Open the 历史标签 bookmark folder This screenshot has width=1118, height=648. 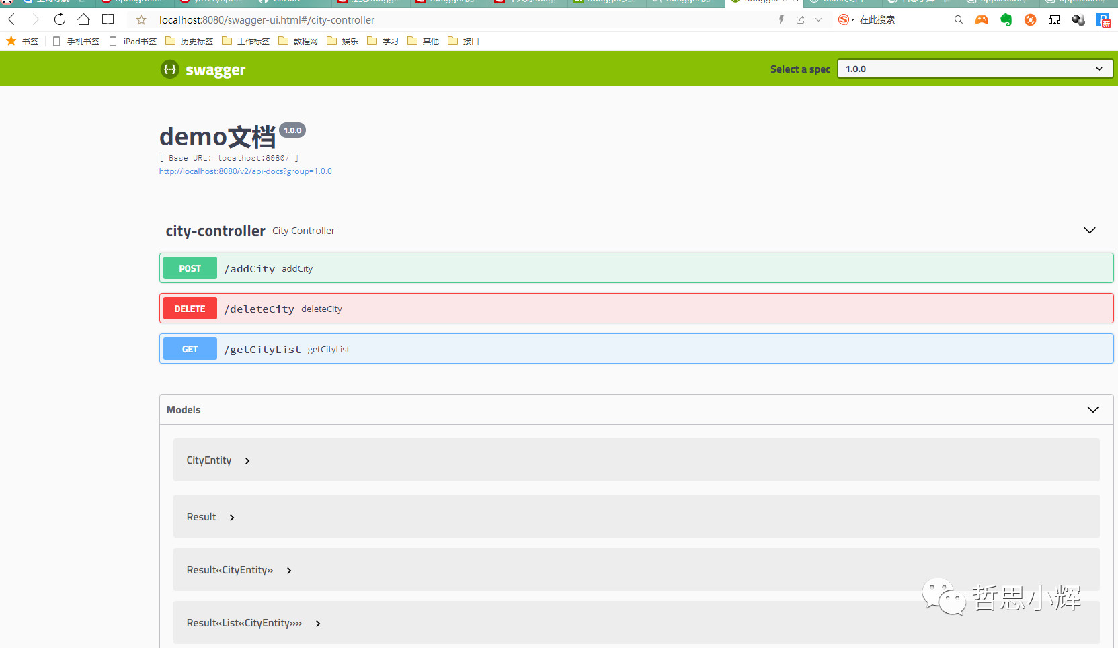(x=190, y=41)
